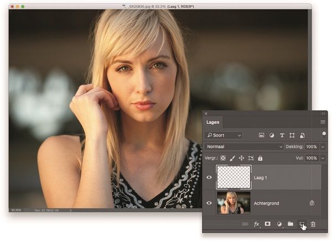Hide the Laag 1 layer
The image size is (332, 241).
click(209, 177)
